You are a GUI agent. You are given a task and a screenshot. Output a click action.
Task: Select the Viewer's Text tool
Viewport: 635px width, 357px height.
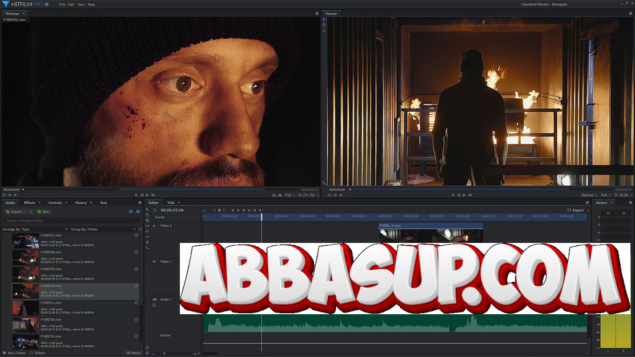pos(324,31)
